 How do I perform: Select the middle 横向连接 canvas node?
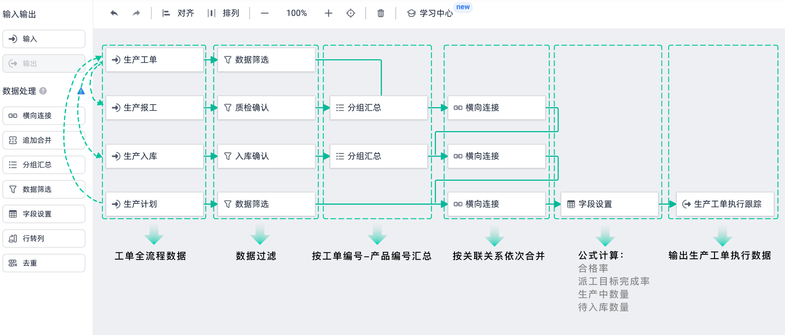point(497,156)
